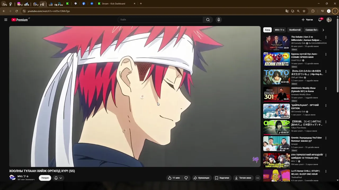Open The Debate Gen Z vs Millennials thumbnail

pos(276,43)
